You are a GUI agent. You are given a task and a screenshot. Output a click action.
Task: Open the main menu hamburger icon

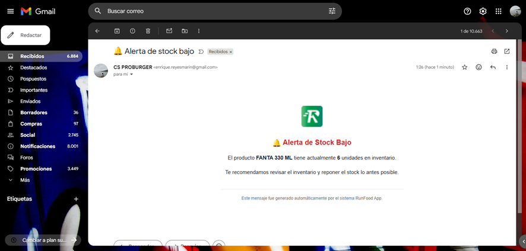(x=11, y=11)
